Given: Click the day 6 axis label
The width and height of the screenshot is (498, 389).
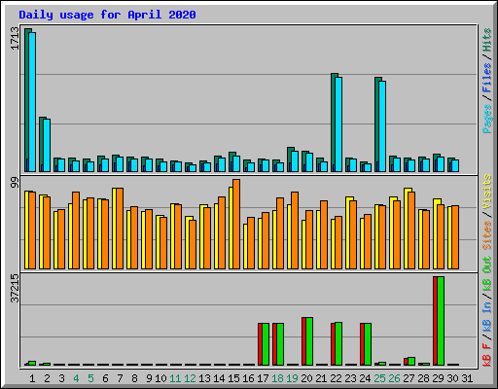Looking at the screenshot, I should point(105,378).
